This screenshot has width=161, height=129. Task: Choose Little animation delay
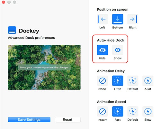(x=118, y=81)
